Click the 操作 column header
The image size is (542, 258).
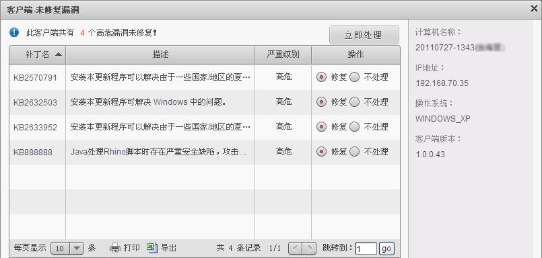tap(355, 54)
